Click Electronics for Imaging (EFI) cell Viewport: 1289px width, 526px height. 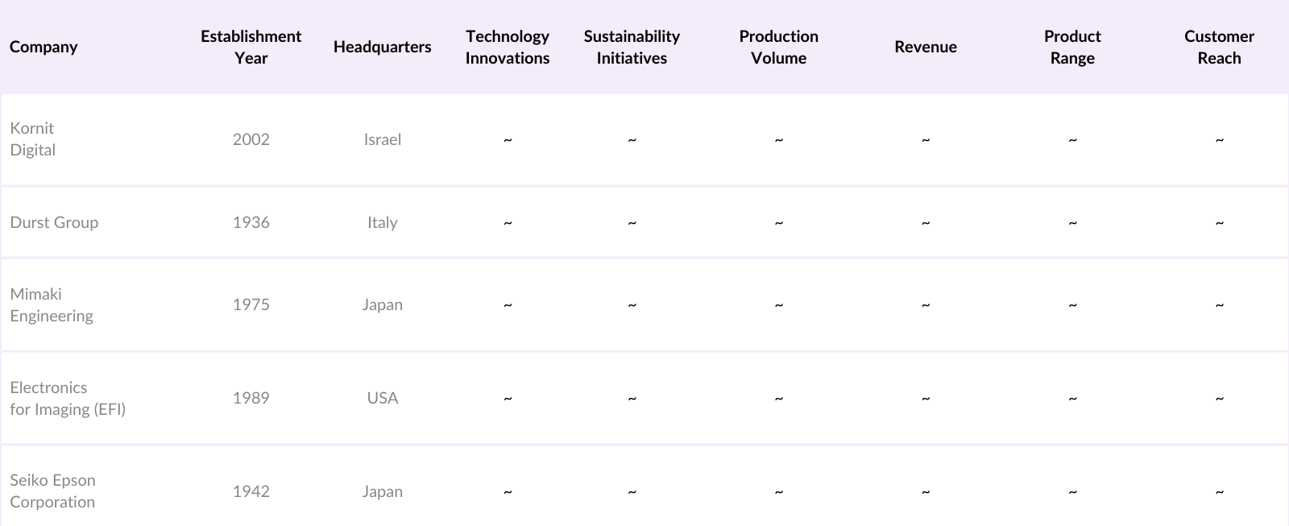[x=68, y=398]
